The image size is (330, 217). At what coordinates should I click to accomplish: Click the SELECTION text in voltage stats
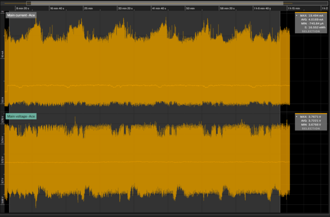pyautogui.click(x=311, y=128)
